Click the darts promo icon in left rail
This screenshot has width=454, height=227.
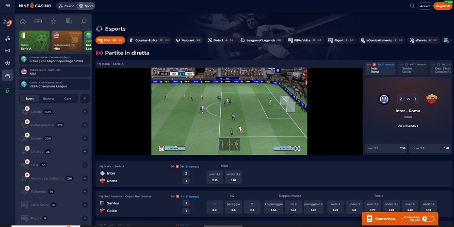tap(8, 23)
